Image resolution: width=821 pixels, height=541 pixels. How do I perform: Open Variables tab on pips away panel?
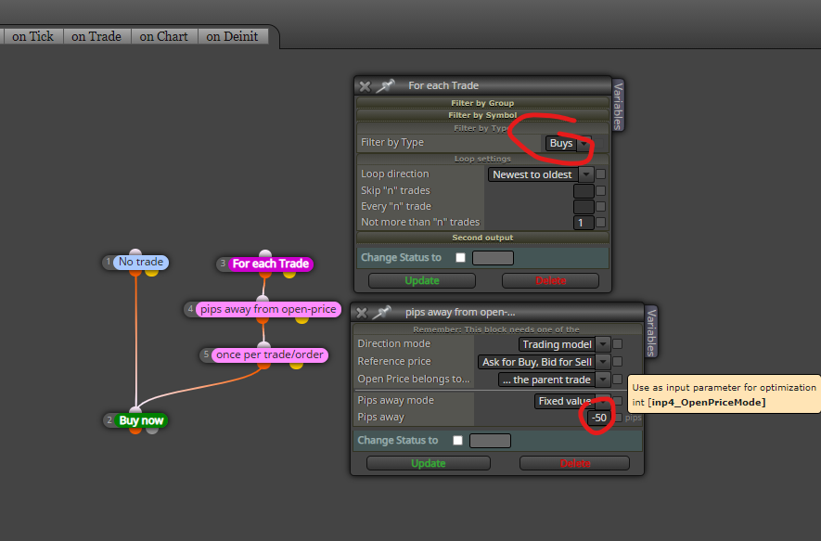point(651,332)
